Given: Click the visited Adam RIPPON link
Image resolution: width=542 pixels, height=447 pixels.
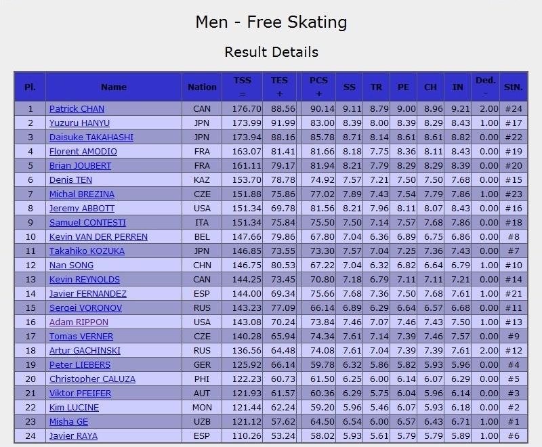Looking at the screenshot, I should coord(79,322).
